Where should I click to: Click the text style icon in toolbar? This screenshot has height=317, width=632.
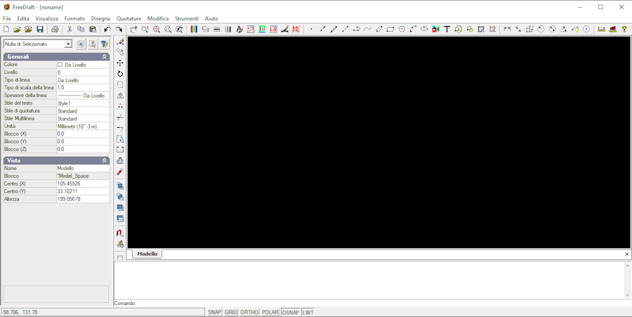(x=239, y=29)
